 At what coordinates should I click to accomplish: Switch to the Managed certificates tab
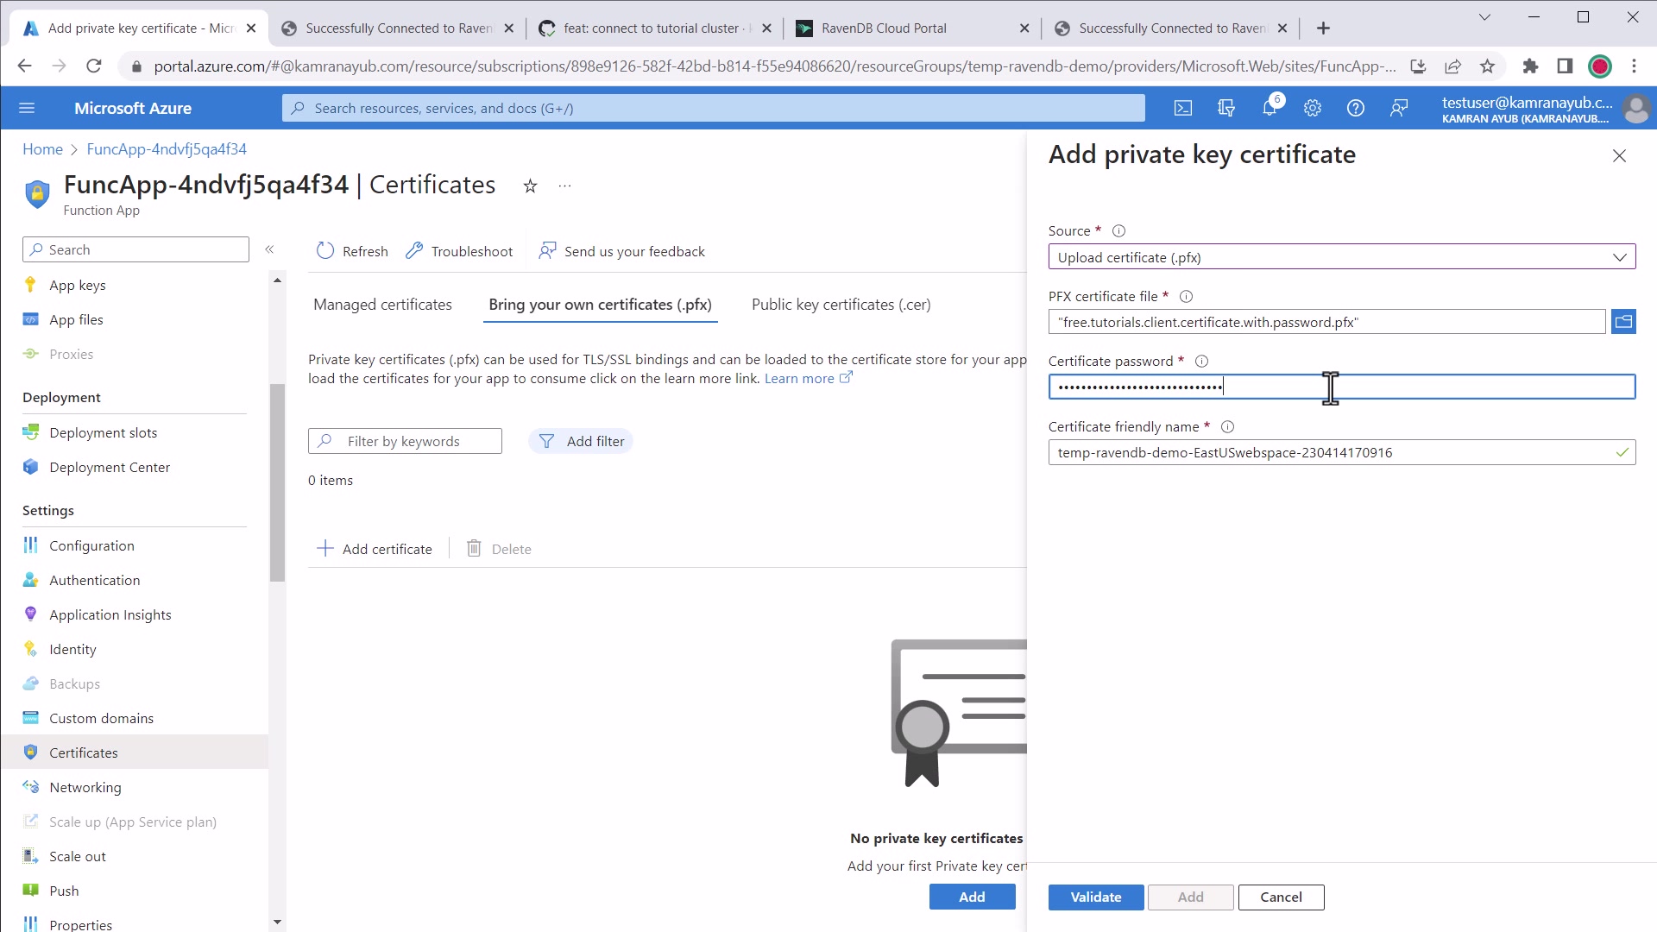382,305
